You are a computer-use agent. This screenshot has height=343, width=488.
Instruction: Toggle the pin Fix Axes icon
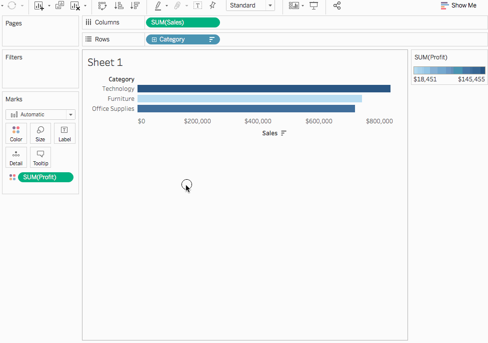click(x=212, y=5)
